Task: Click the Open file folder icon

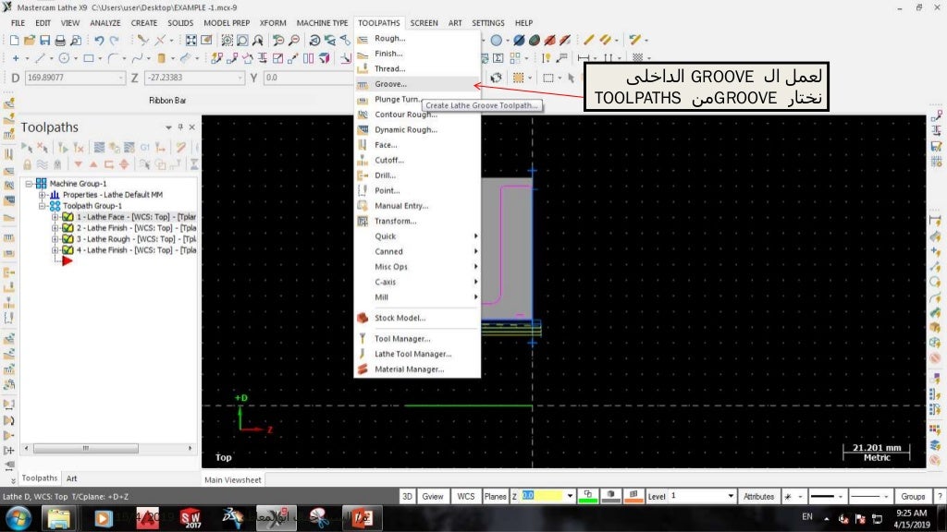Action: tap(30, 41)
